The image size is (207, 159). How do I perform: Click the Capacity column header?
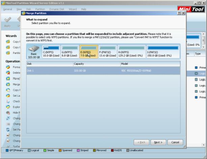[x=97, y=64]
